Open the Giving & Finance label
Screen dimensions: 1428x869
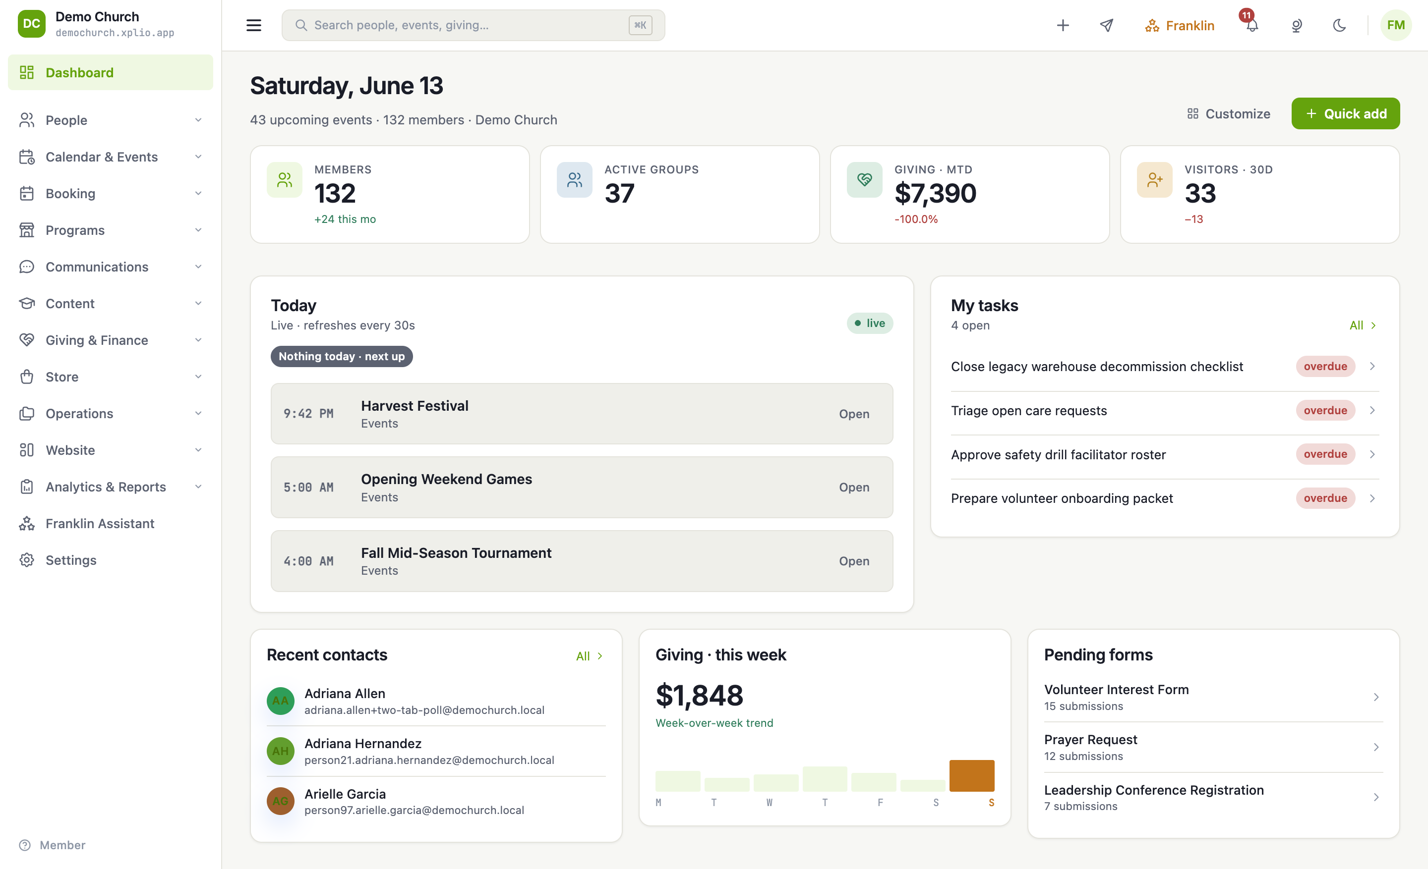pos(97,340)
